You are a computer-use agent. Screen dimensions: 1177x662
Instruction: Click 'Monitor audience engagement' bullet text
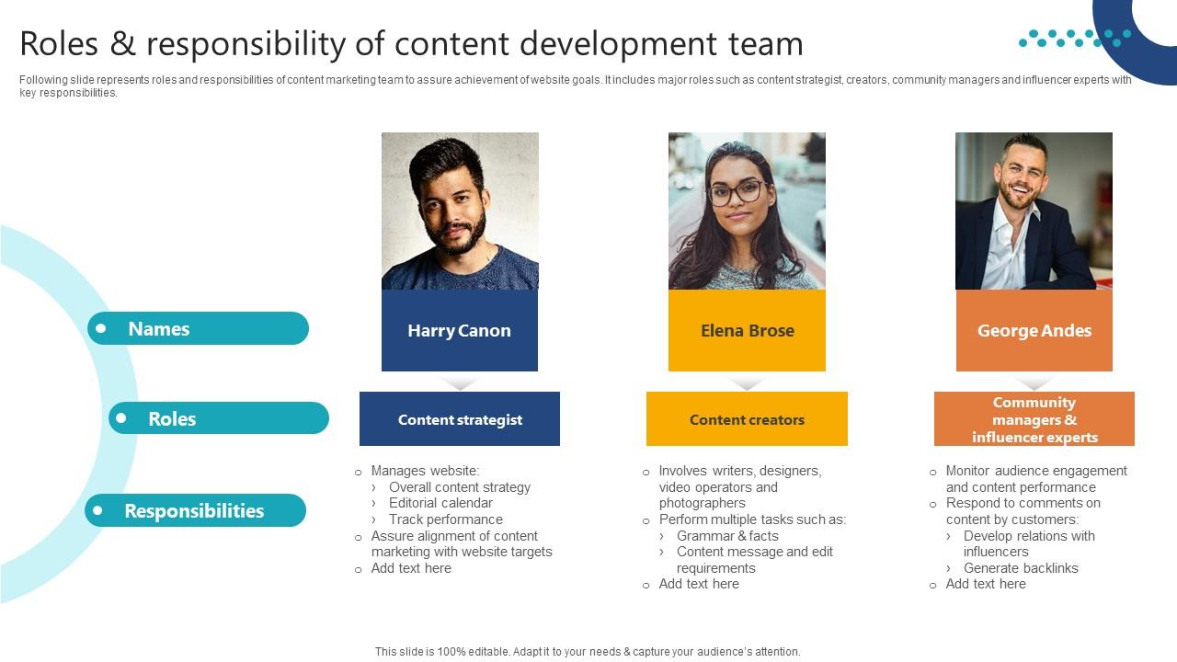click(1036, 479)
